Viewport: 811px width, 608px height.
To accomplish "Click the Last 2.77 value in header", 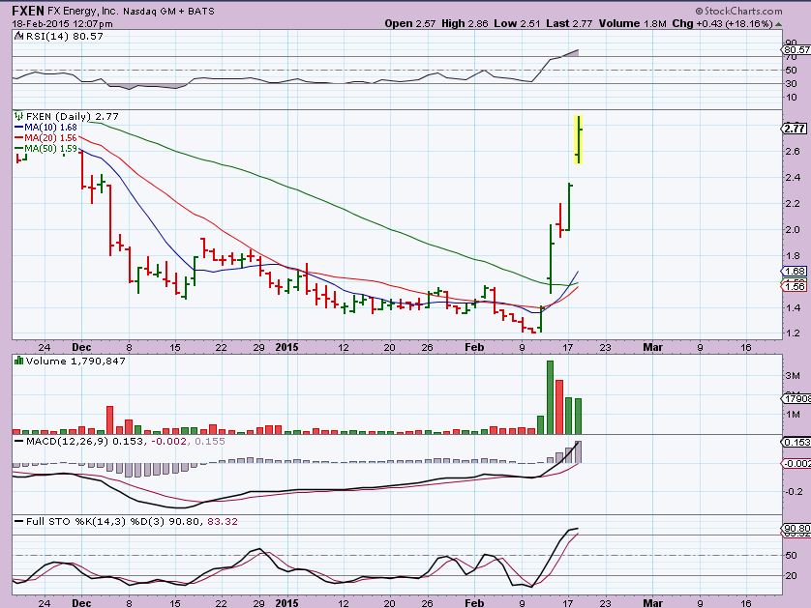I will tap(569, 23).
